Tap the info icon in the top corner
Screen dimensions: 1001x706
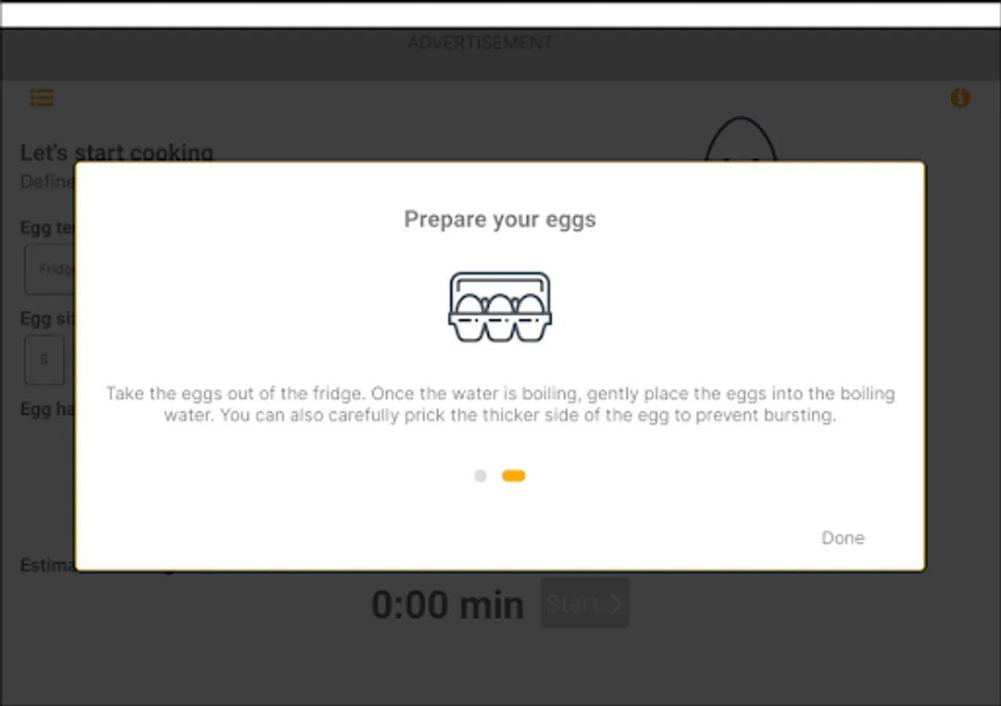pos(960,97)
